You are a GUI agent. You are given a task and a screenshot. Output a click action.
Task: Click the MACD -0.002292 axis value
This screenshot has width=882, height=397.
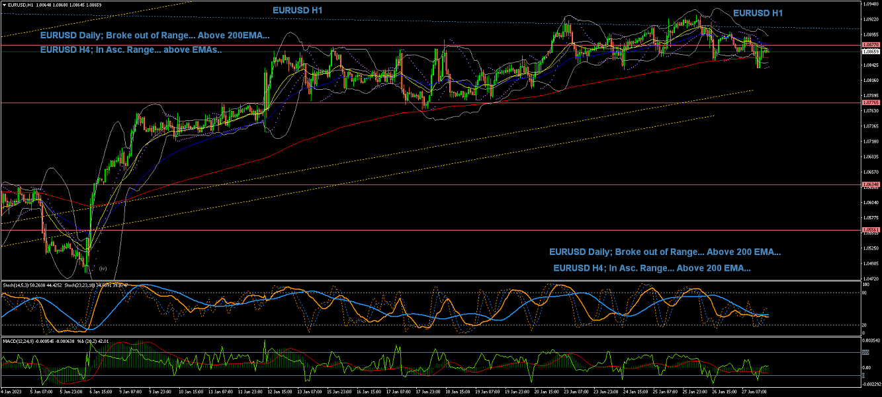click(x=872, y=384)
